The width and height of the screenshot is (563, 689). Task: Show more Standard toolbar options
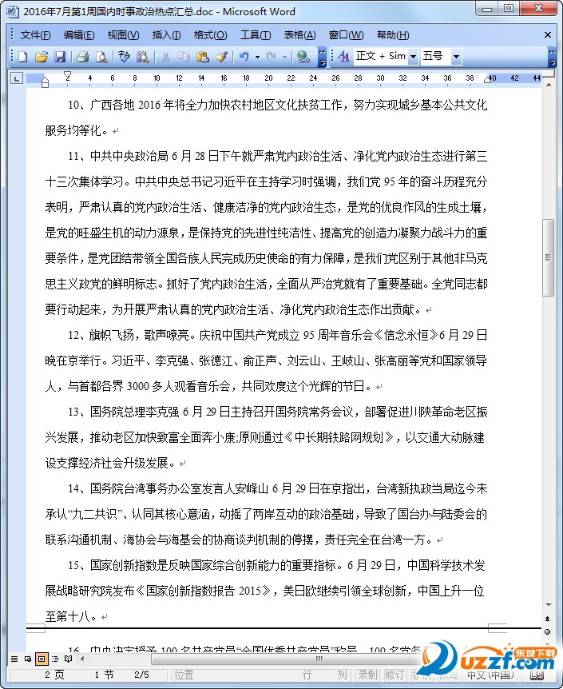click(x=323, y=57)
